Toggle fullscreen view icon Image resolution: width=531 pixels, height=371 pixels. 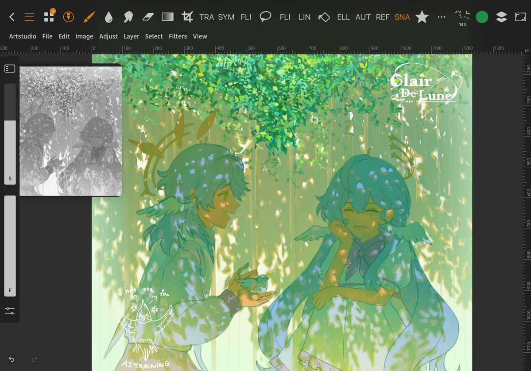(520, 17)
